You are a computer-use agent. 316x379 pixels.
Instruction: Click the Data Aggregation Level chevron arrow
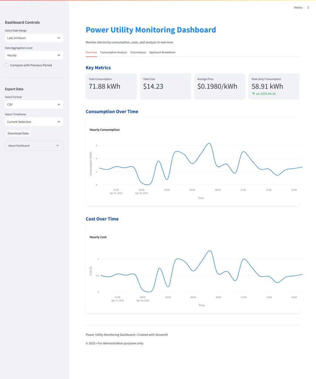pos(59,55)
